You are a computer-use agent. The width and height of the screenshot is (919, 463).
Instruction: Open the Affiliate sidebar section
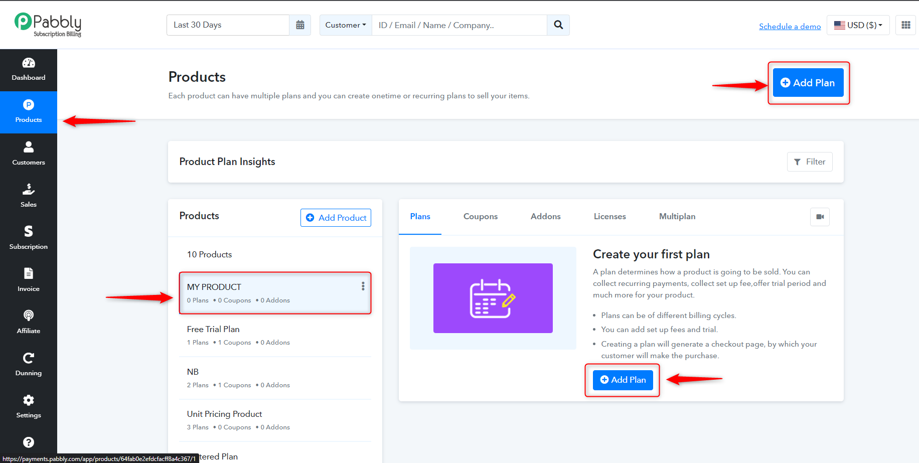point(29,323)
